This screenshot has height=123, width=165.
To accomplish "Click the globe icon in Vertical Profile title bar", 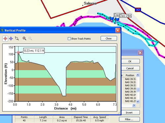I will (x=2, y=30).
